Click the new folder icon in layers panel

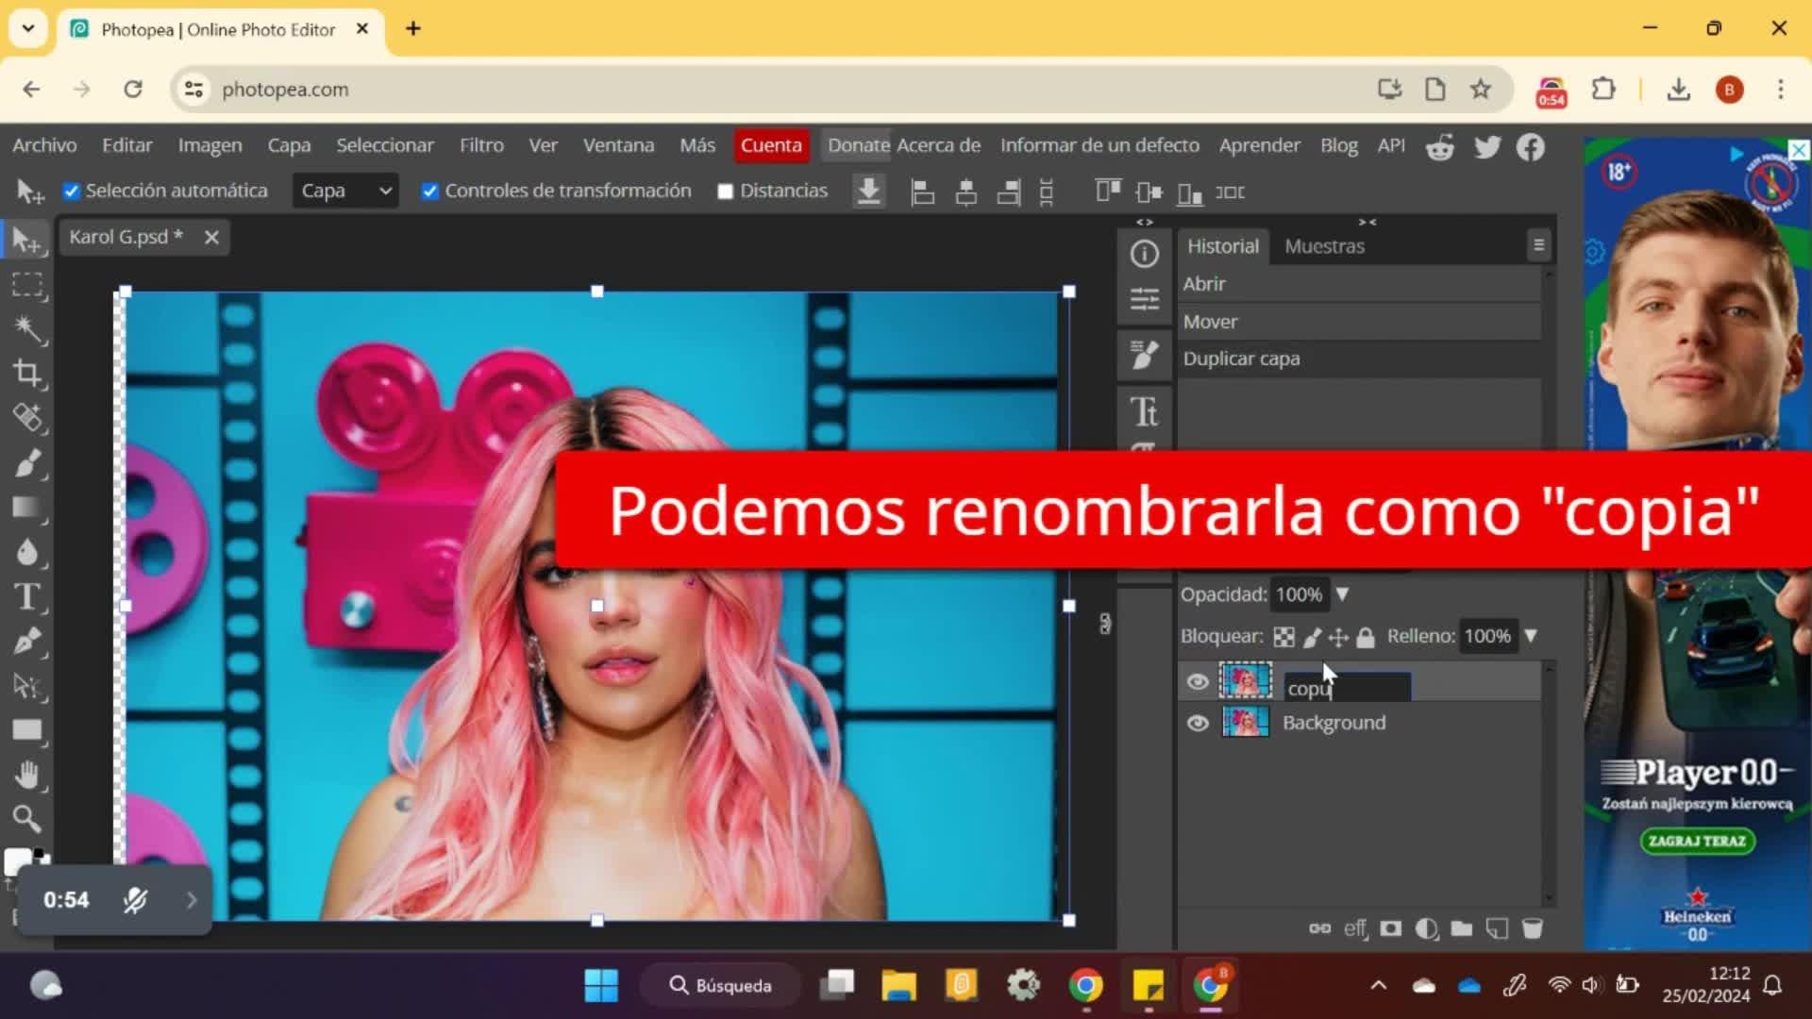point(1461,929)
